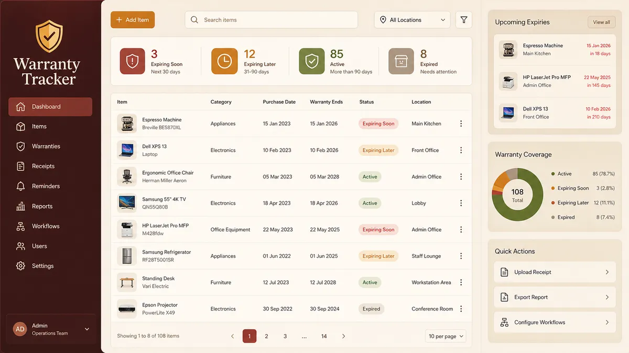Click the AD avatar badge in the sidebar
Viewport: 629px width, 353px height.
click(x=20, y=329)
